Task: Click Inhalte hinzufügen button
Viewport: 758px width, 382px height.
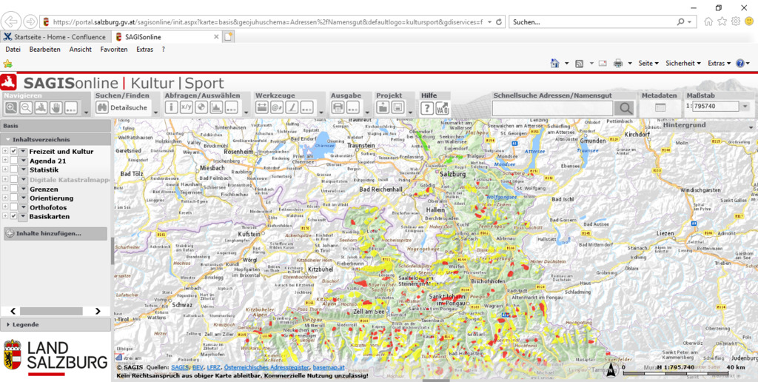Action: tap(55, 233)
